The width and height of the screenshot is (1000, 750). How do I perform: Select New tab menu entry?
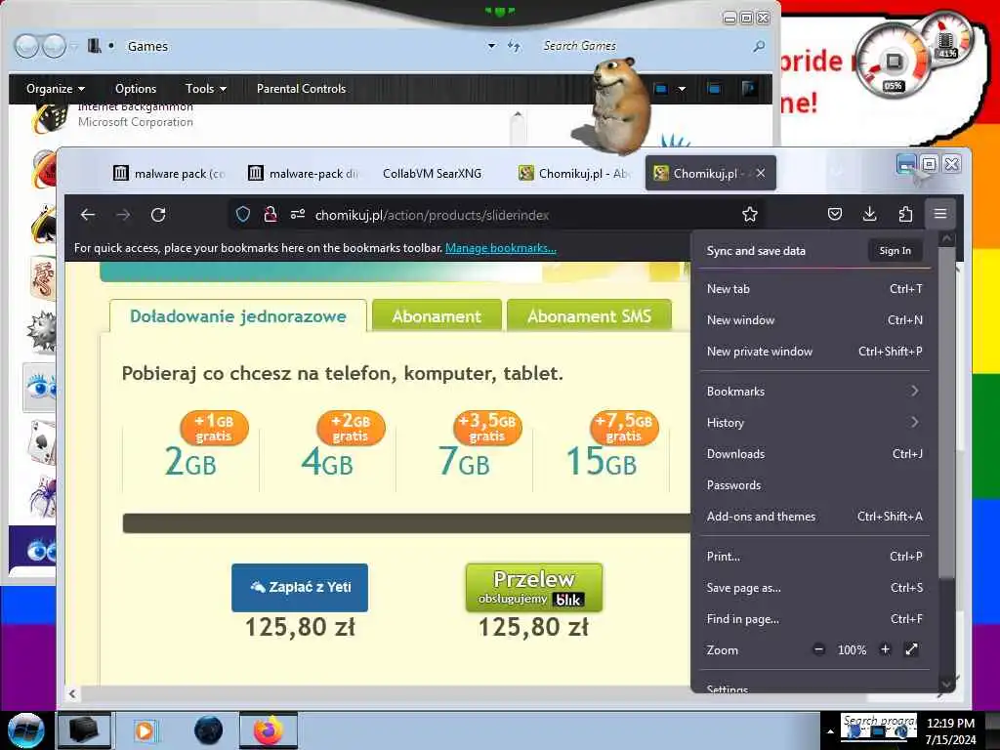(814, 289)
